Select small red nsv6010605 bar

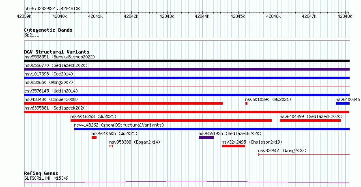pos(94,138)
